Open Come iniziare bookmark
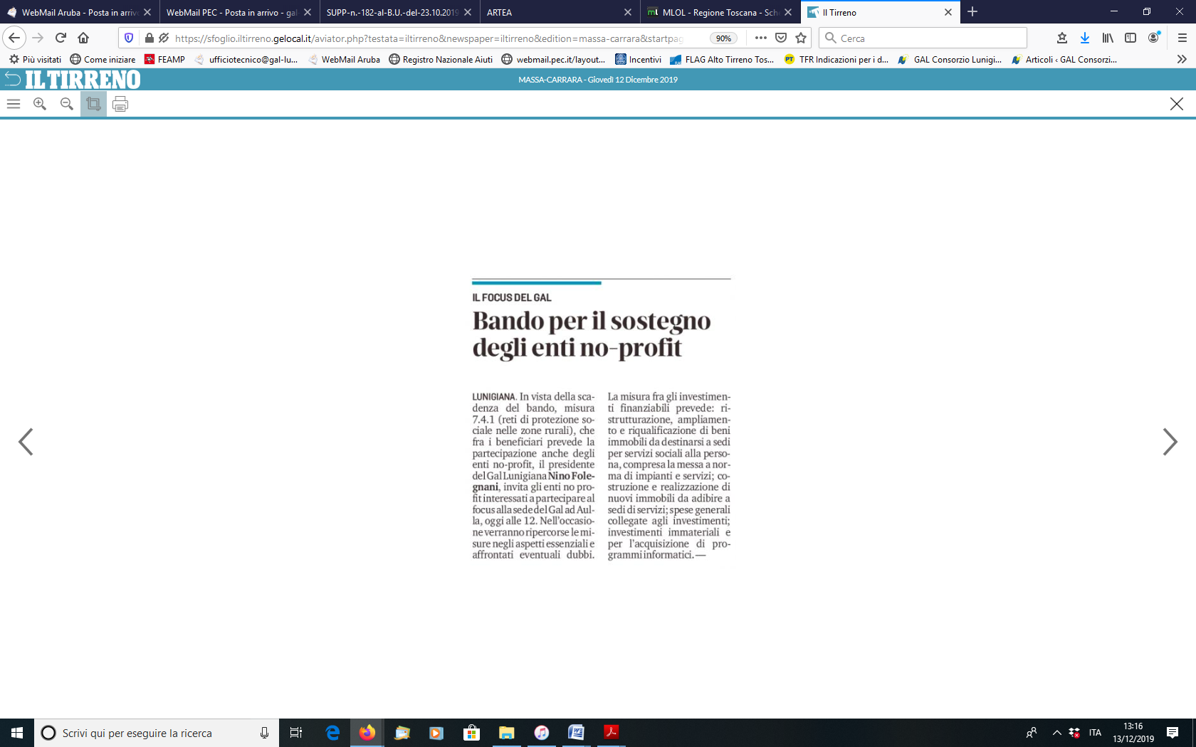 pyautogui.click(x=103, y=59)
